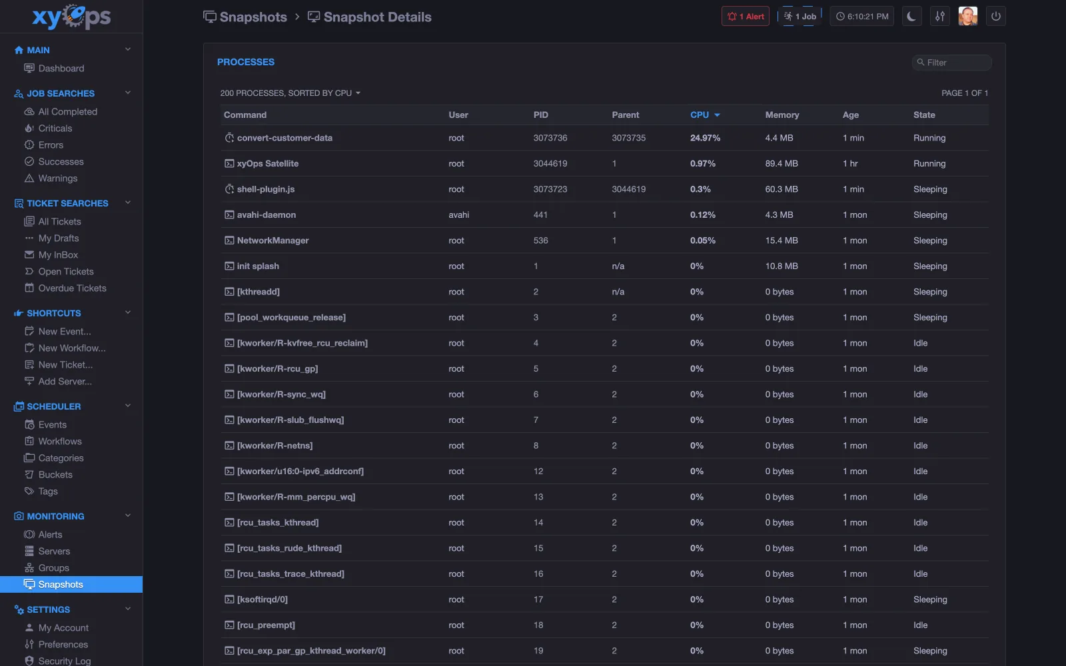Click the Workflows icon

point(29,441)
